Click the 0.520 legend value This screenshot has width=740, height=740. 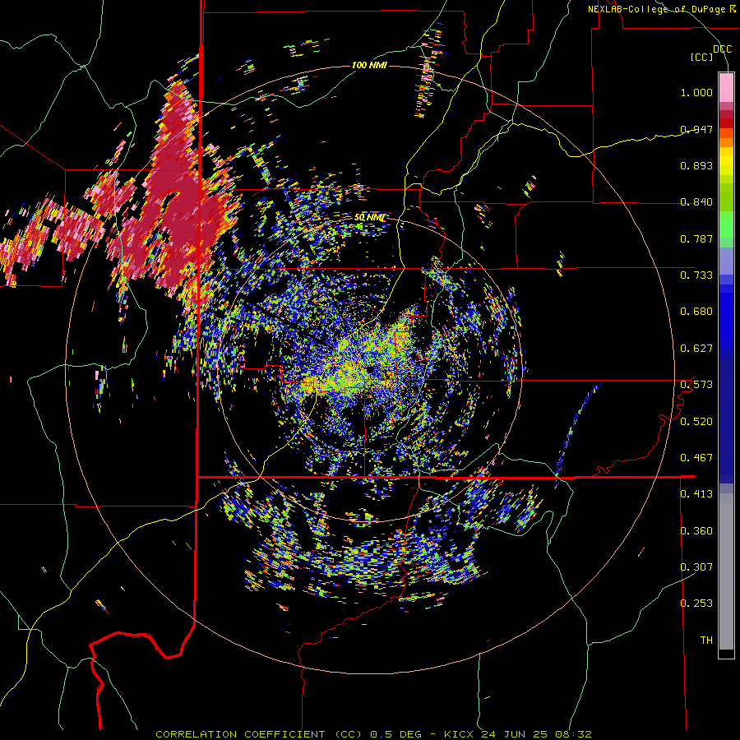point(696,421)
